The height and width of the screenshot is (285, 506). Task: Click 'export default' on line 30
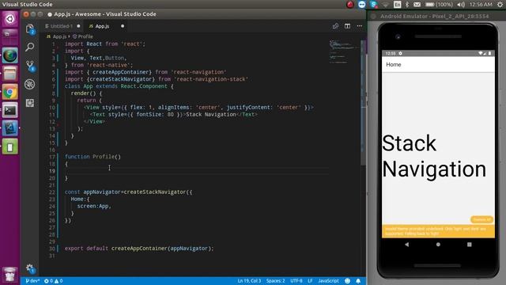coord(86,249)
